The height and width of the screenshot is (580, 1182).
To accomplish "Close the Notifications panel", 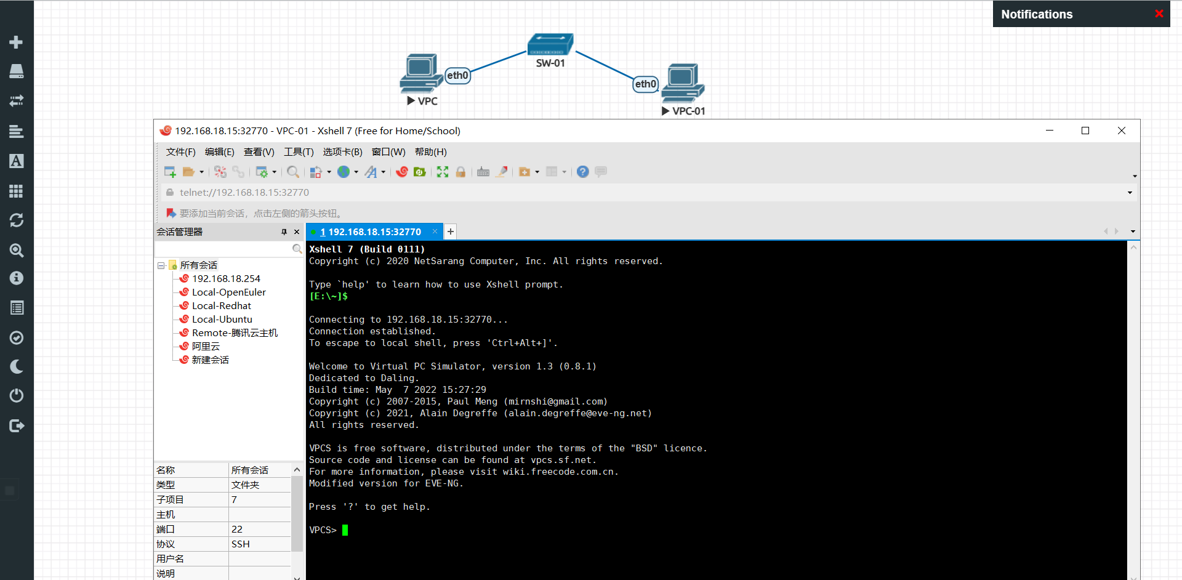I will pyautogui.click(x=1159, y=14).
